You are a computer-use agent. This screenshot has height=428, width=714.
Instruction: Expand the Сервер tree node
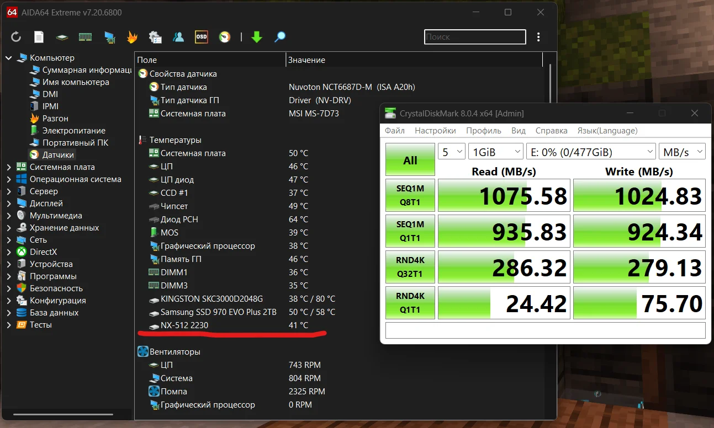point(8,191)
